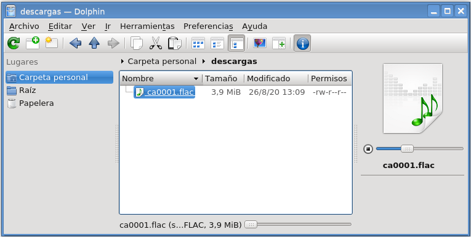Open the Archivo menu
Screen dimensions: 471x237
24,26
